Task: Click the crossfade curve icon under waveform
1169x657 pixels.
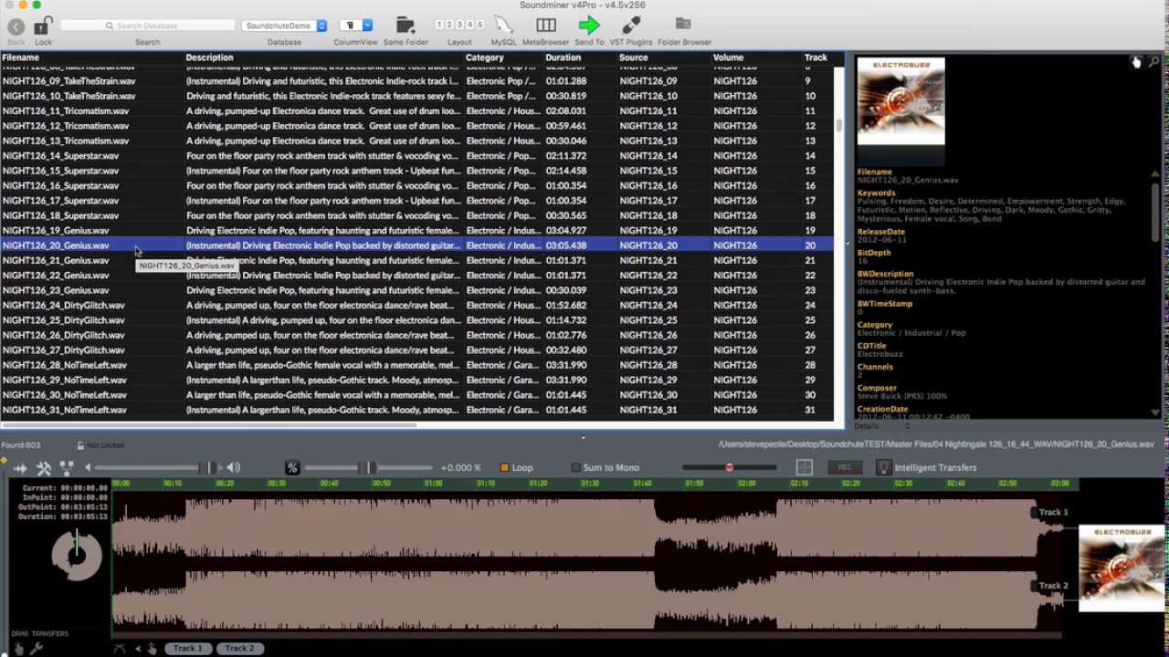Action: pyautogui.click(x=120, y=649)
